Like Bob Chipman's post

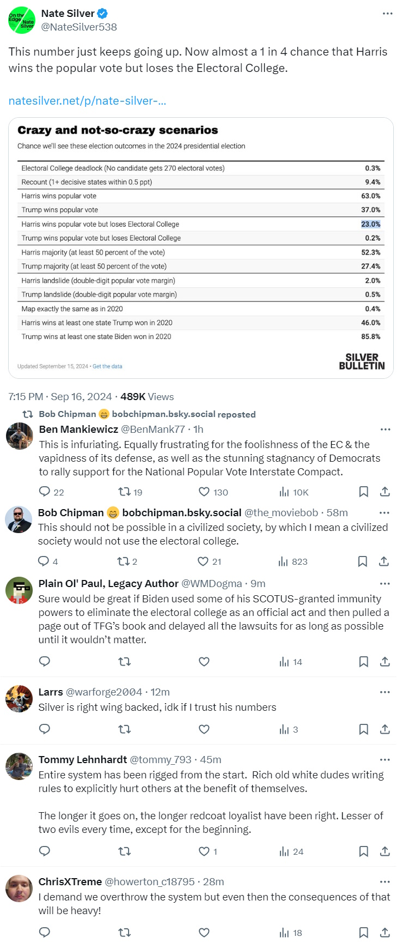(203, 561)
